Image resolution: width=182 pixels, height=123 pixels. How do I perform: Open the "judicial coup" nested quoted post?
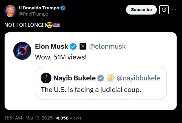click(91, 89)
